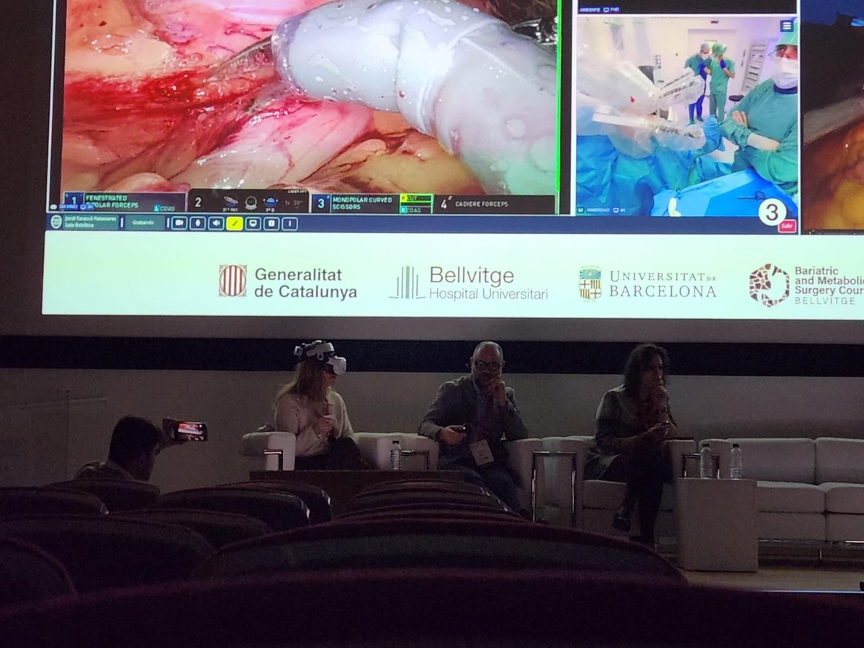Viewport: 864px width, 648px height.
Task: Click the COAG indicator under CUT
Action: pos(416,209)
